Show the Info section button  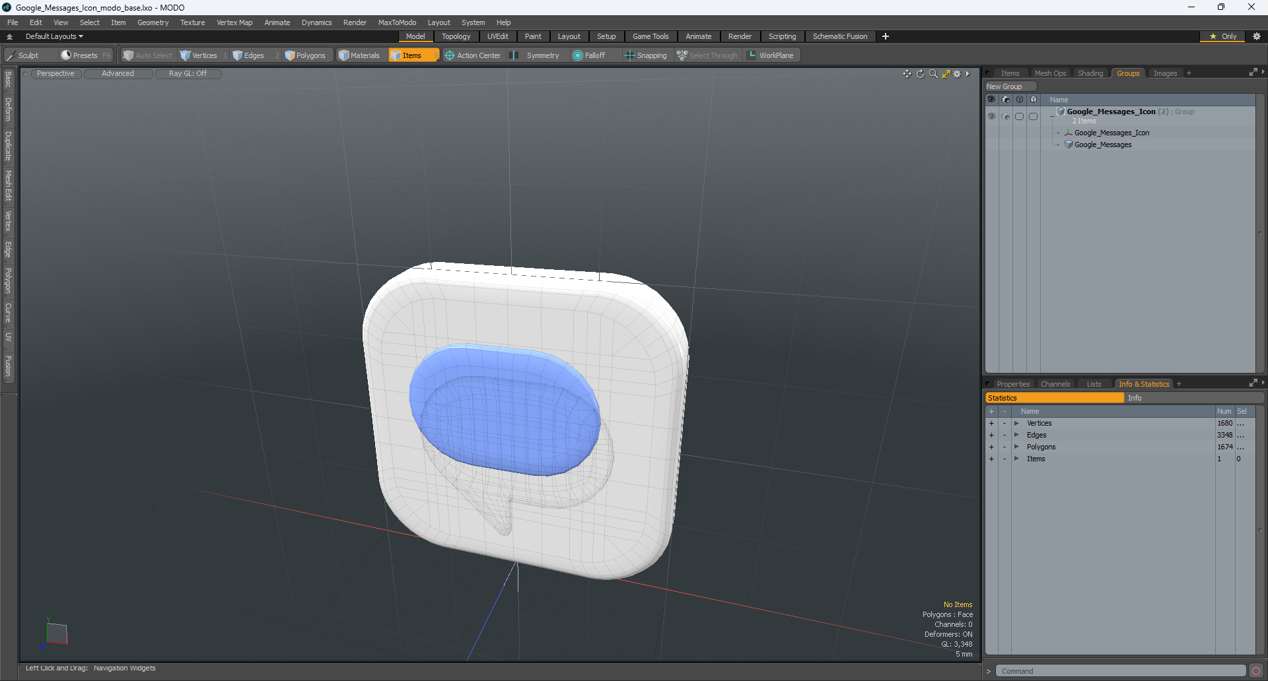click(1195, 398)
